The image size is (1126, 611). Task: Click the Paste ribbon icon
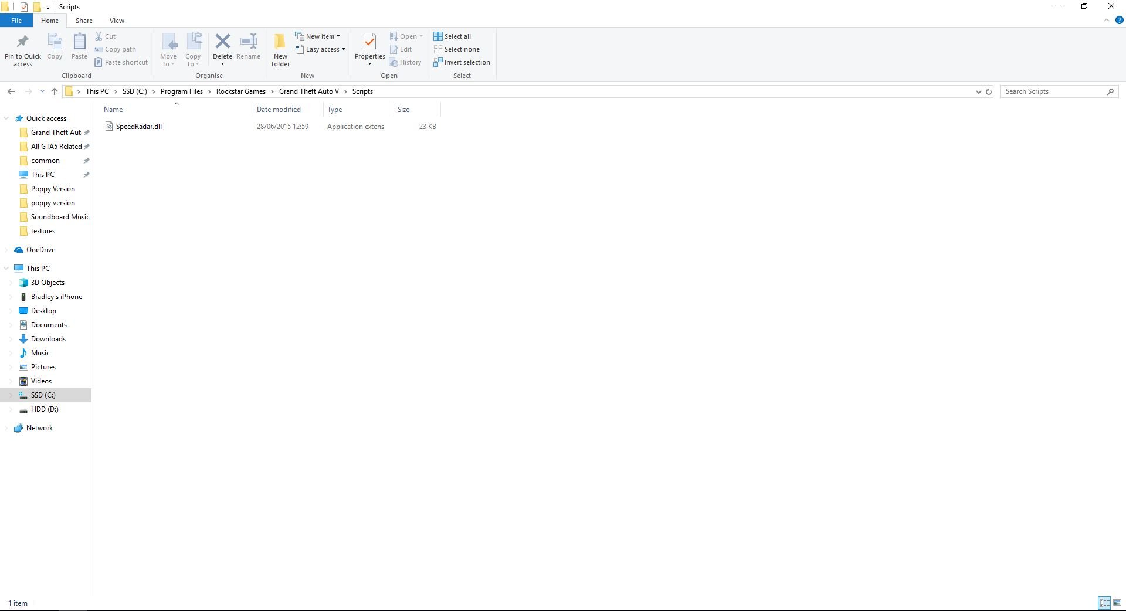tap(79, 46)
